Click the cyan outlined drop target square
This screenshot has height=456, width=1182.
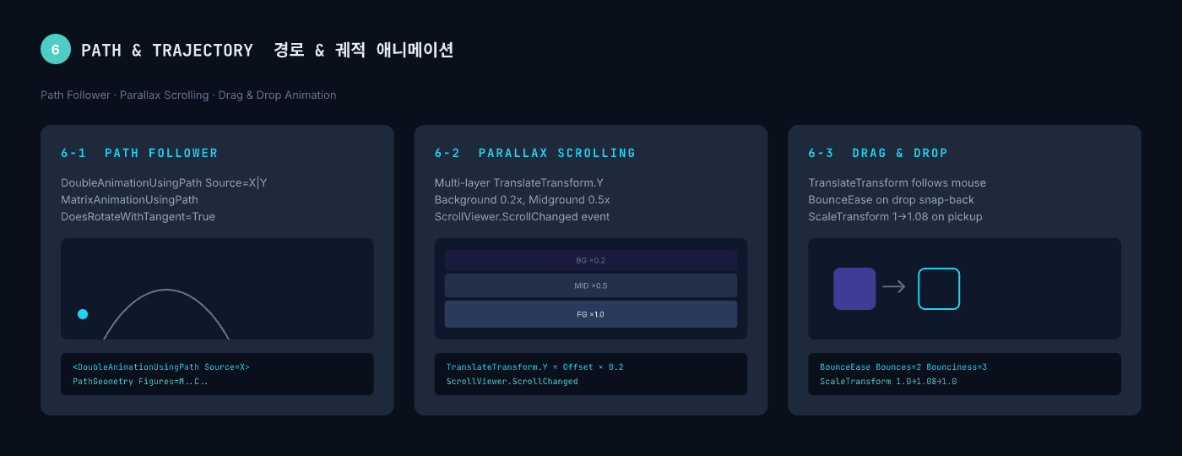pyautogui.click(x=939, y=289)
